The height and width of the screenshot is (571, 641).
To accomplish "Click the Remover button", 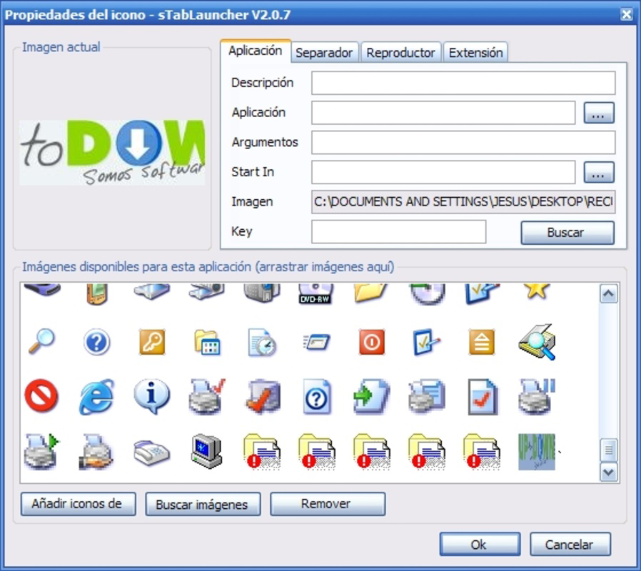I will point(328,504).
